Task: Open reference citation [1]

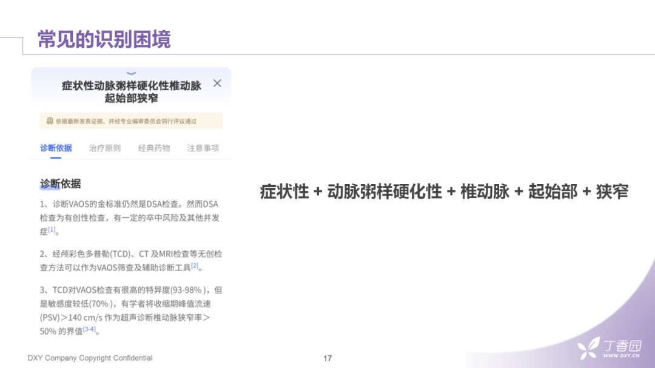Action: 52,229
